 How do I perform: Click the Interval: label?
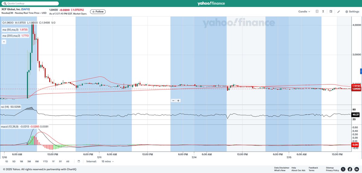click(91, 162)
